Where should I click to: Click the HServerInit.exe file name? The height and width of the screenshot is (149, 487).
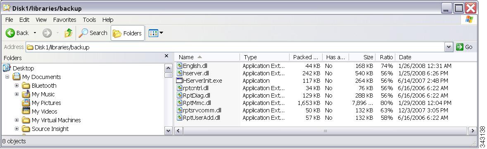coord(202,81)
